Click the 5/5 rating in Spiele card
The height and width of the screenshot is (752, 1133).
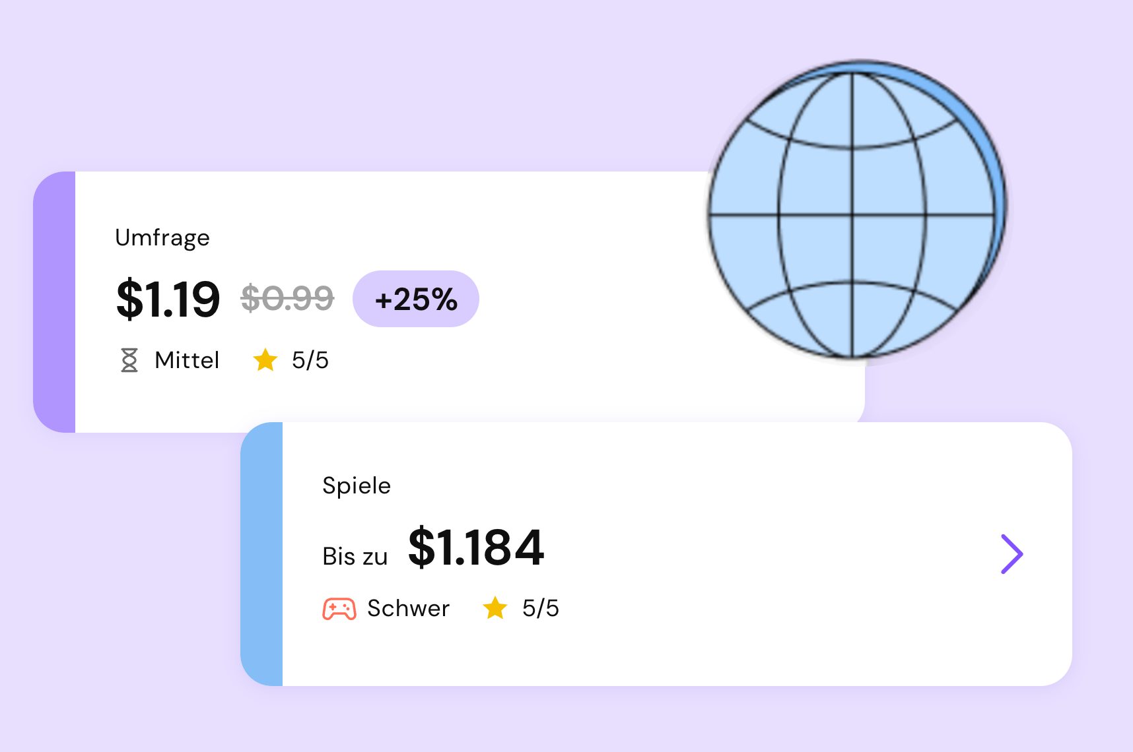[541, 608]
